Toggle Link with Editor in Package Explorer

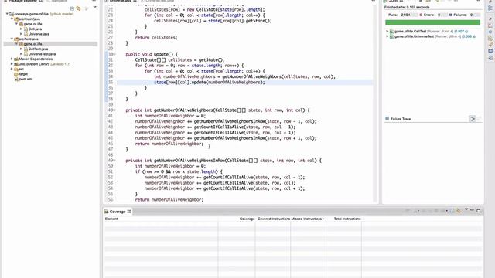click(x=79, y=8)
